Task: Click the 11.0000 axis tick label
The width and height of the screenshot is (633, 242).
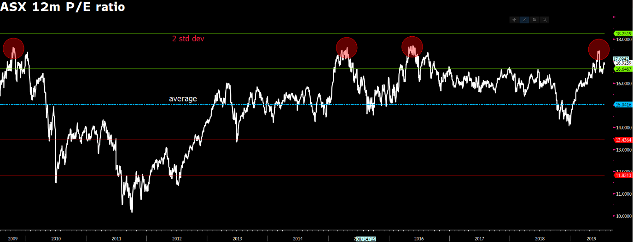Action: (x=623, y=194)
